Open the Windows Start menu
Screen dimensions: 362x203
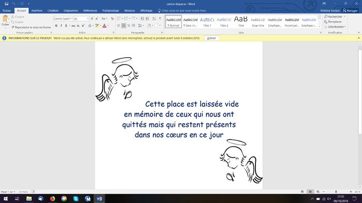tap(5, 199)
